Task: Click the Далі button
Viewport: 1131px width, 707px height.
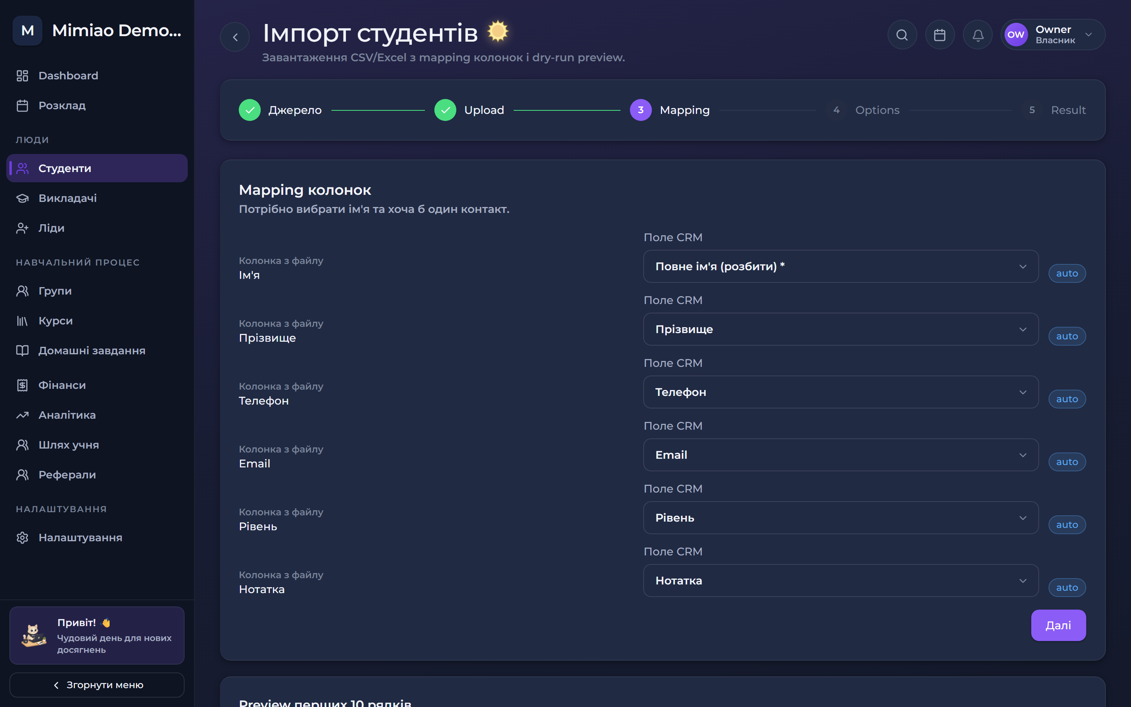Action: 1058,625
